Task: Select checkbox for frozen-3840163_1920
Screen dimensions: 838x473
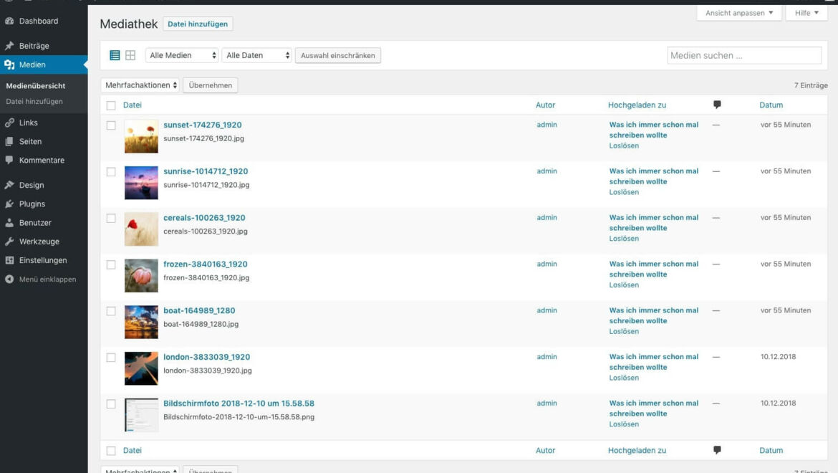Action: point(110,264)
